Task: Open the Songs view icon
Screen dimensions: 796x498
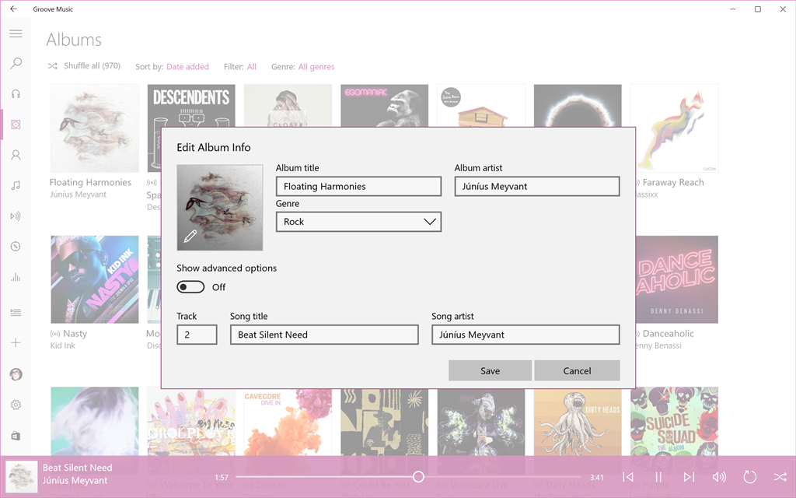Action: coord(16,185)
